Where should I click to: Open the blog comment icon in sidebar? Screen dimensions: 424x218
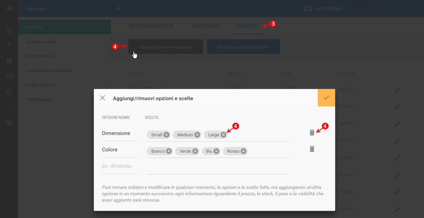9,76
